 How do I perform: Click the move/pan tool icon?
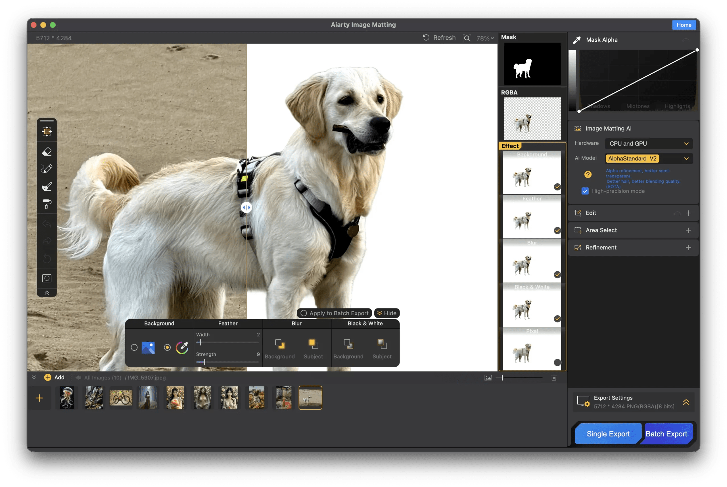coord(47,131)
